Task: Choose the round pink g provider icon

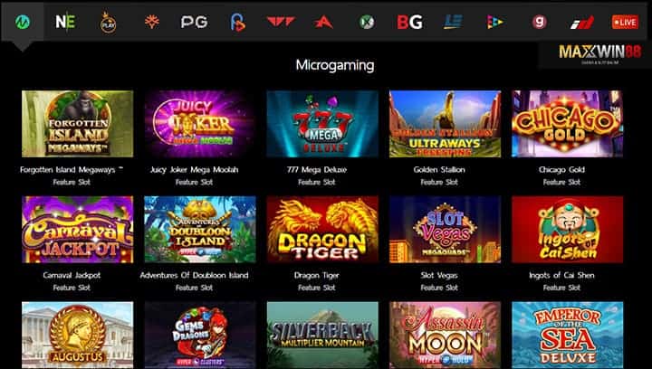Action: (539, 22)
